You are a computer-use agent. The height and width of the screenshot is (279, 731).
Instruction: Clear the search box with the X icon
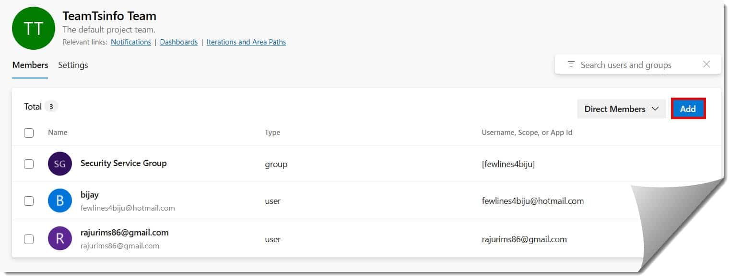click(706, 64)
